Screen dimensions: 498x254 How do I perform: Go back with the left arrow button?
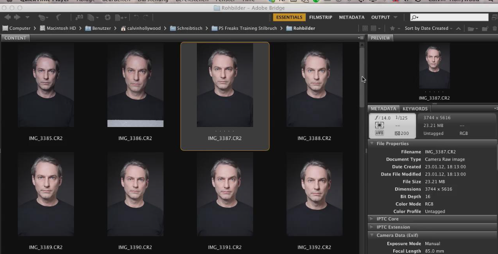point(7,17)
